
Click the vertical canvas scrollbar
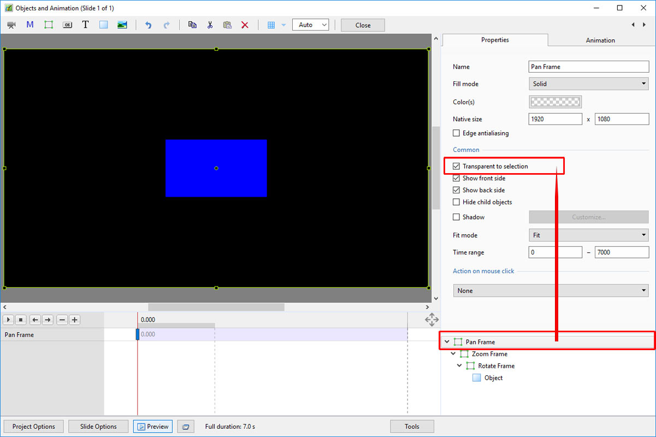tap(435, 168)
